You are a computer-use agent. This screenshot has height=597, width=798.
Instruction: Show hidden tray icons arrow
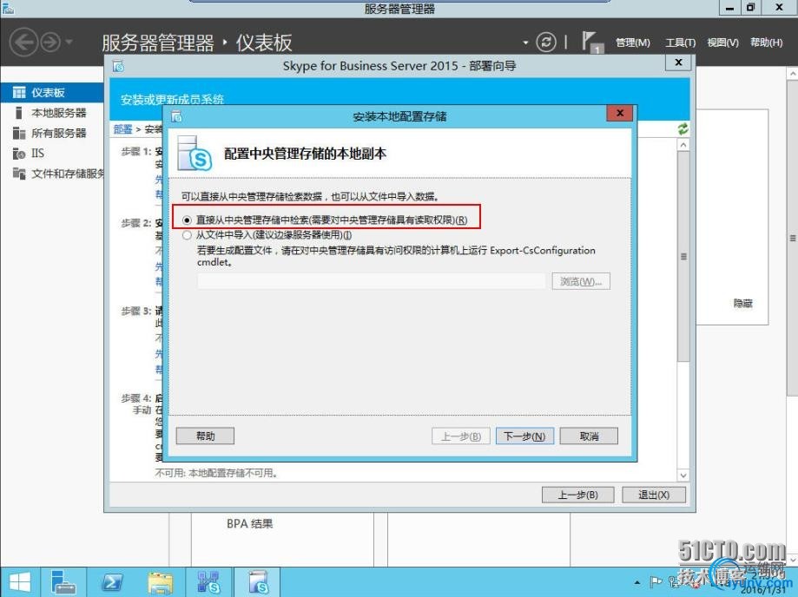coord(637,583)
